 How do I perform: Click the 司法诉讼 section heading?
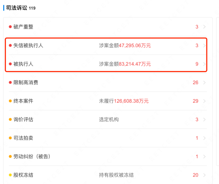pyautogui.click(x=17, y=8)
